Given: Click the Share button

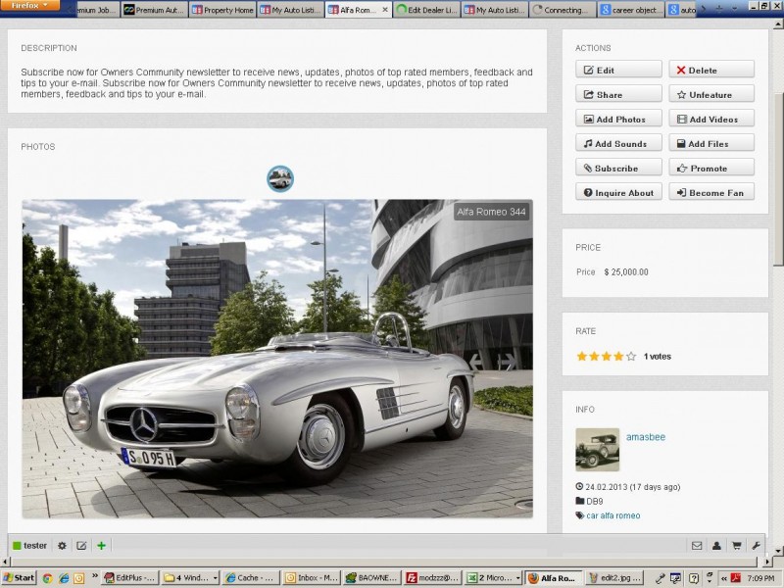Looking at the screenshot, I should pyautogui.click(x=618, y=94).
